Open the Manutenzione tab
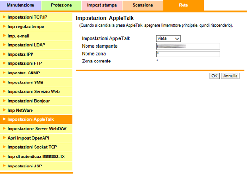 click(x=21, y=5)
